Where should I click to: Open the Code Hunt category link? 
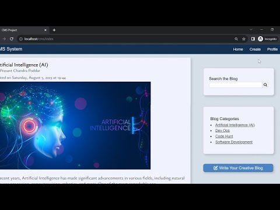point(224,136)
